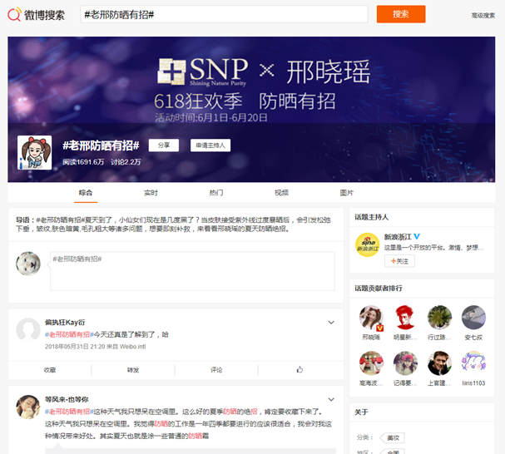
Task: Click the 申请主持人 button
Action: (x=210, y=146)
